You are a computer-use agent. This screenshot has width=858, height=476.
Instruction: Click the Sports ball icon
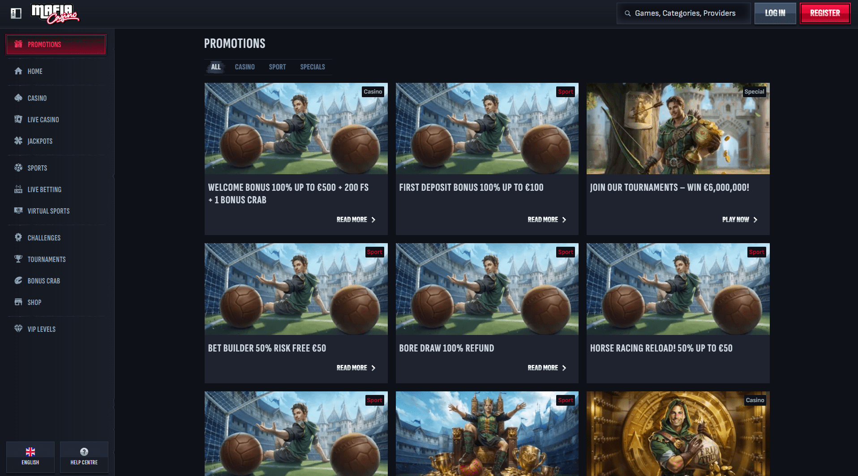click(18, 167)
